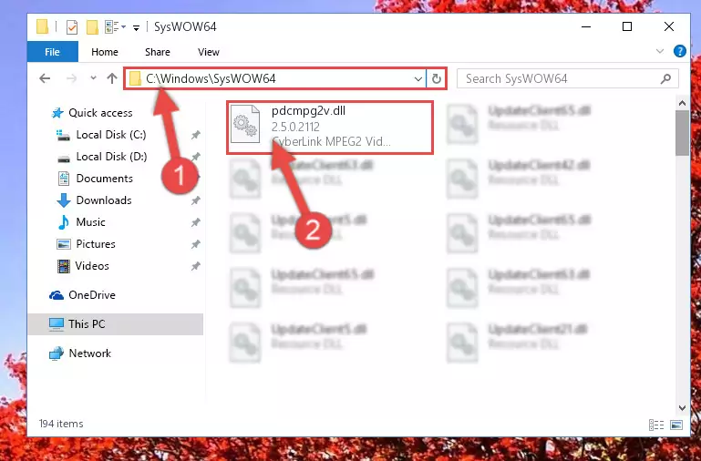
Task: Click pin icon beside Local Disk (C:)
Action: pyautogui.click(x=195, y=135)
